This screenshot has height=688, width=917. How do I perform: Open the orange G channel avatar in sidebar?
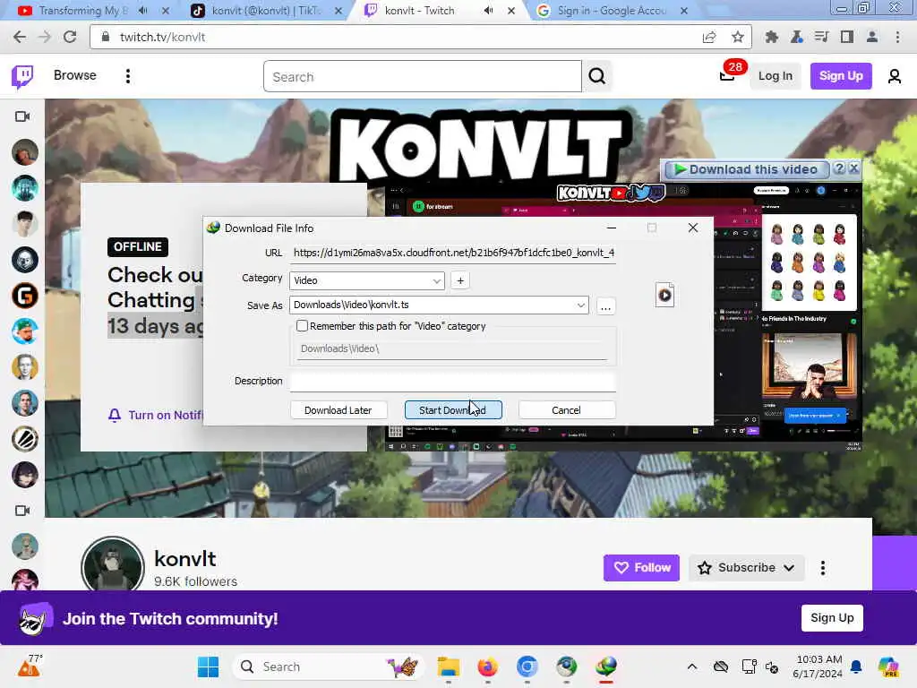(24, 296)
